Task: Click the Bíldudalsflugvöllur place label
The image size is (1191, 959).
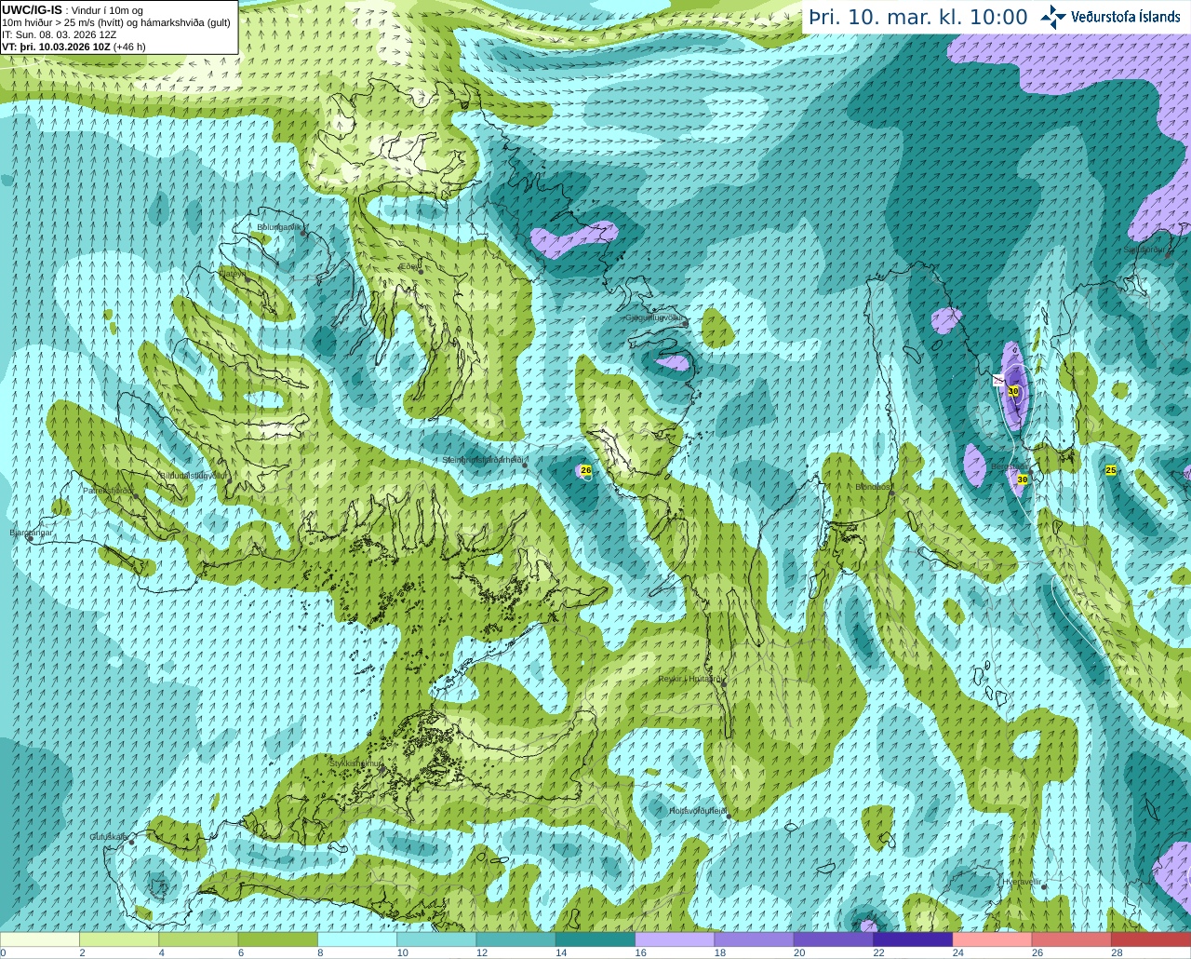Action: pos(194,475)
